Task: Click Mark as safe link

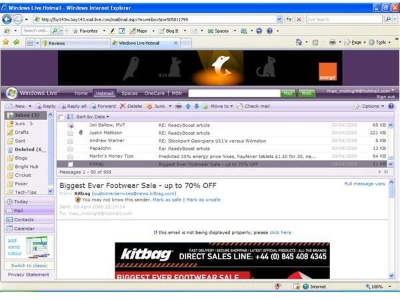Action: coord(167,200)
